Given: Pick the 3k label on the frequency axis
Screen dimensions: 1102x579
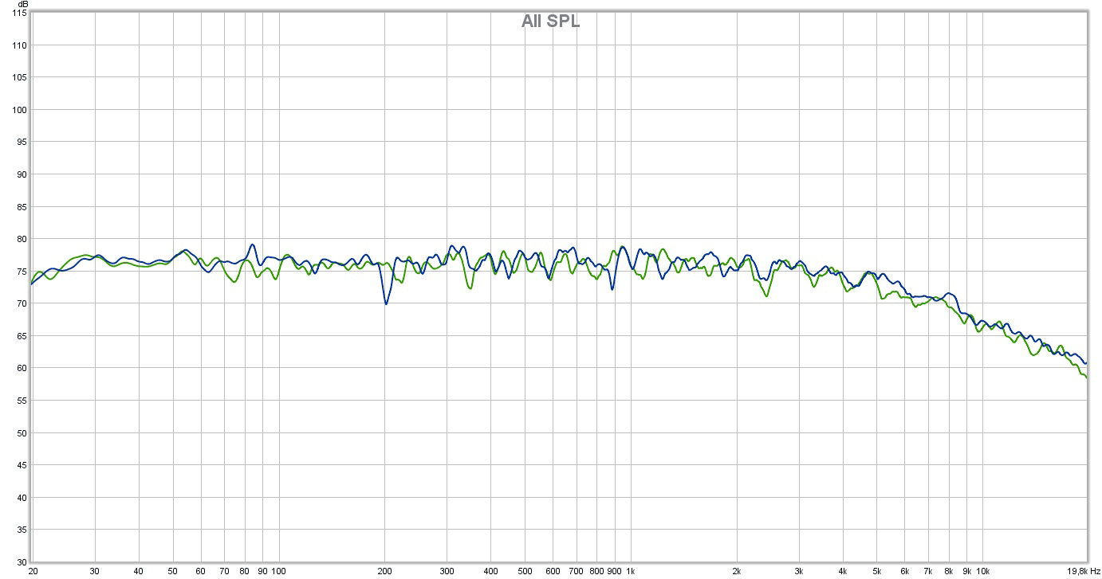Looking at the screenshot, I should 799,571.
